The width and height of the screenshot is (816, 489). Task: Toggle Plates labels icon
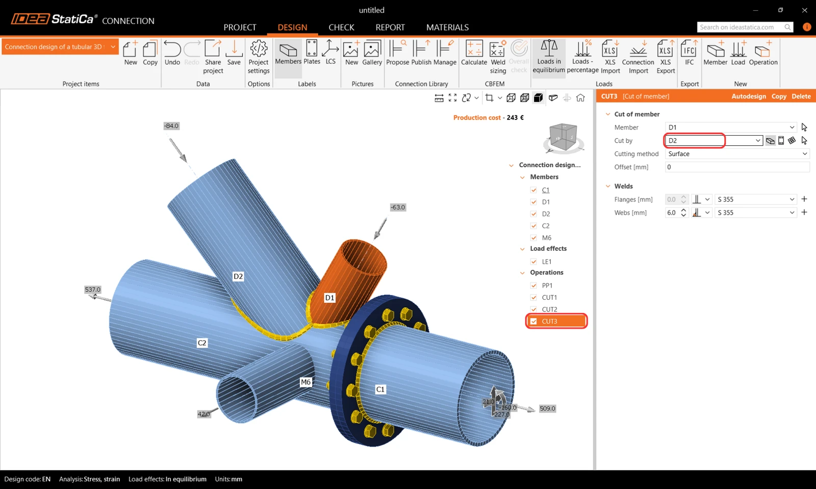pos(312,53)
